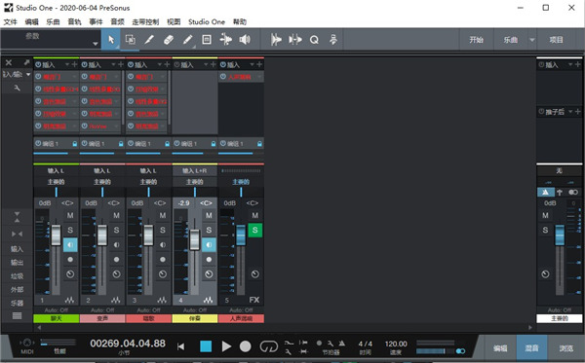This screenshot has height=363, width=585.
Task: Click the list view icon at mixer sidebar bottom
Action: click(17, 315)
